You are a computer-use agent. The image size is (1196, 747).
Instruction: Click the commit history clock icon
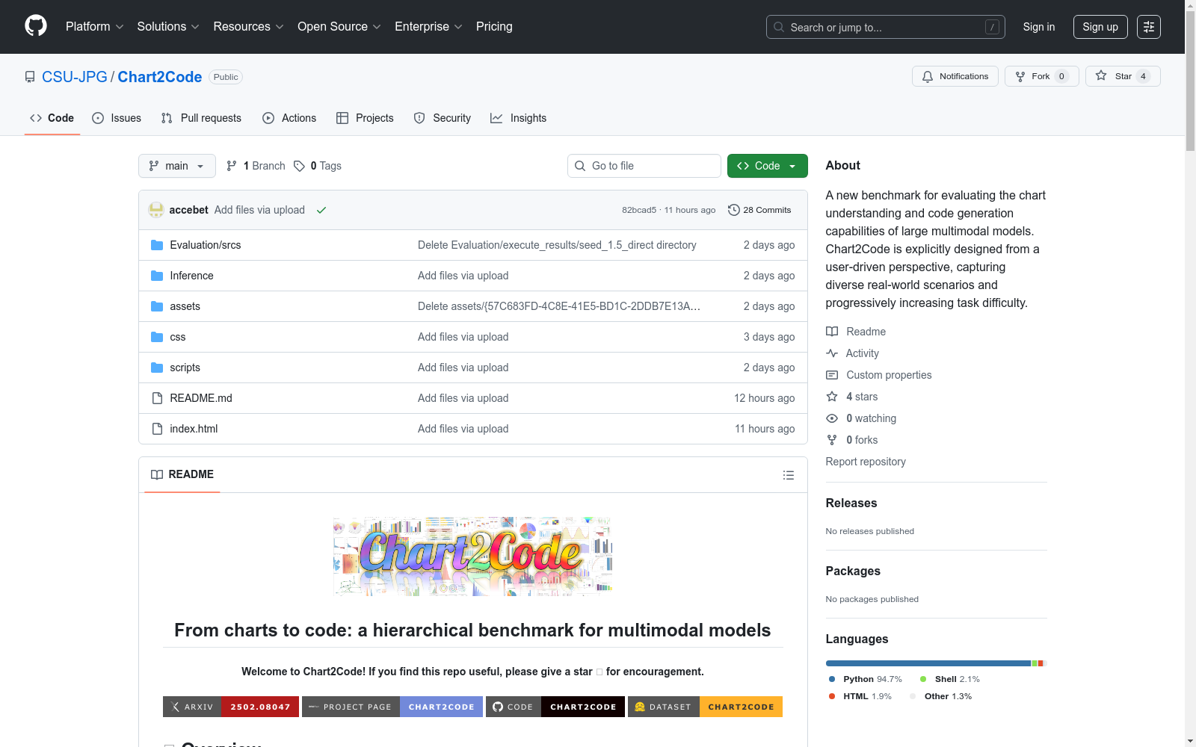point(734,210)
